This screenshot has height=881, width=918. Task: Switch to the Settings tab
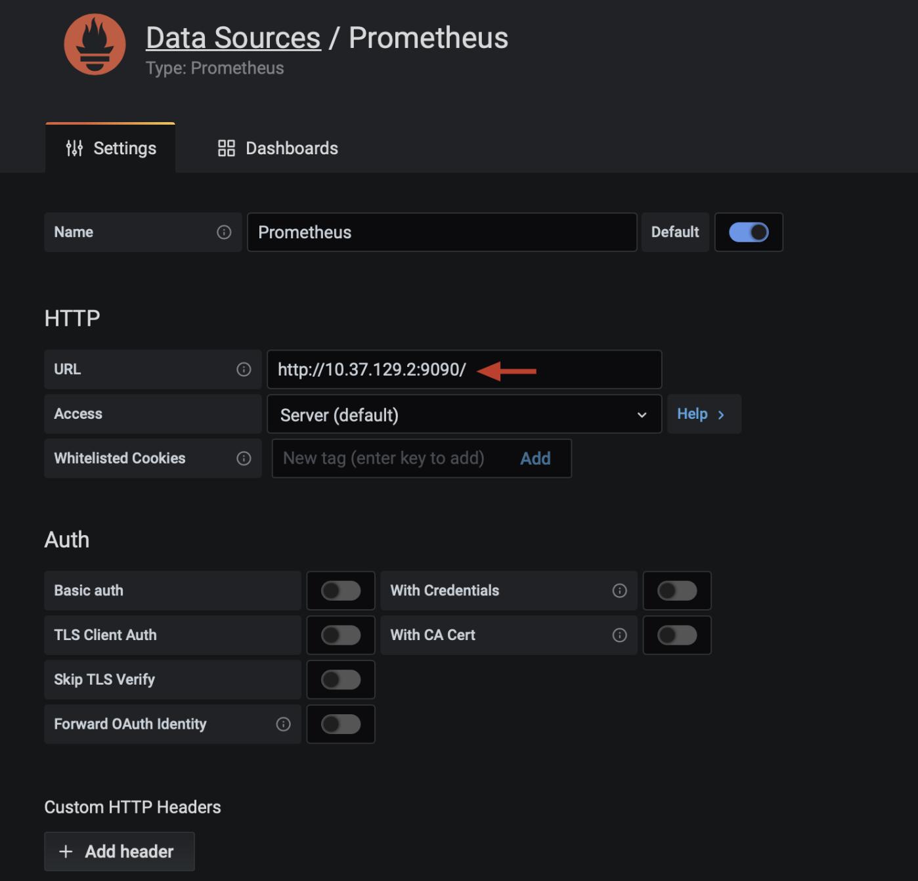(x=110, y=148)
